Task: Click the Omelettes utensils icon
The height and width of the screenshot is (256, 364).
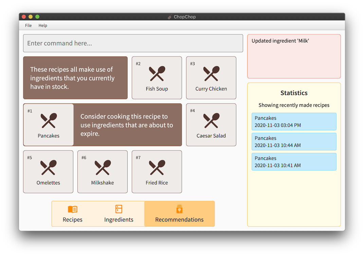Action: click(x=48, y=167)
